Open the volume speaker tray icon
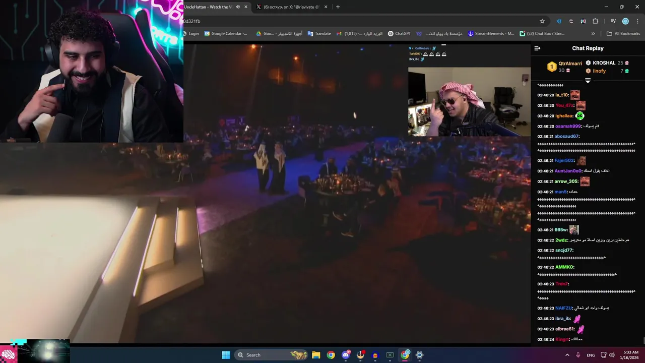The width and height of the screenshot is (645, 363). click(612, 355)
